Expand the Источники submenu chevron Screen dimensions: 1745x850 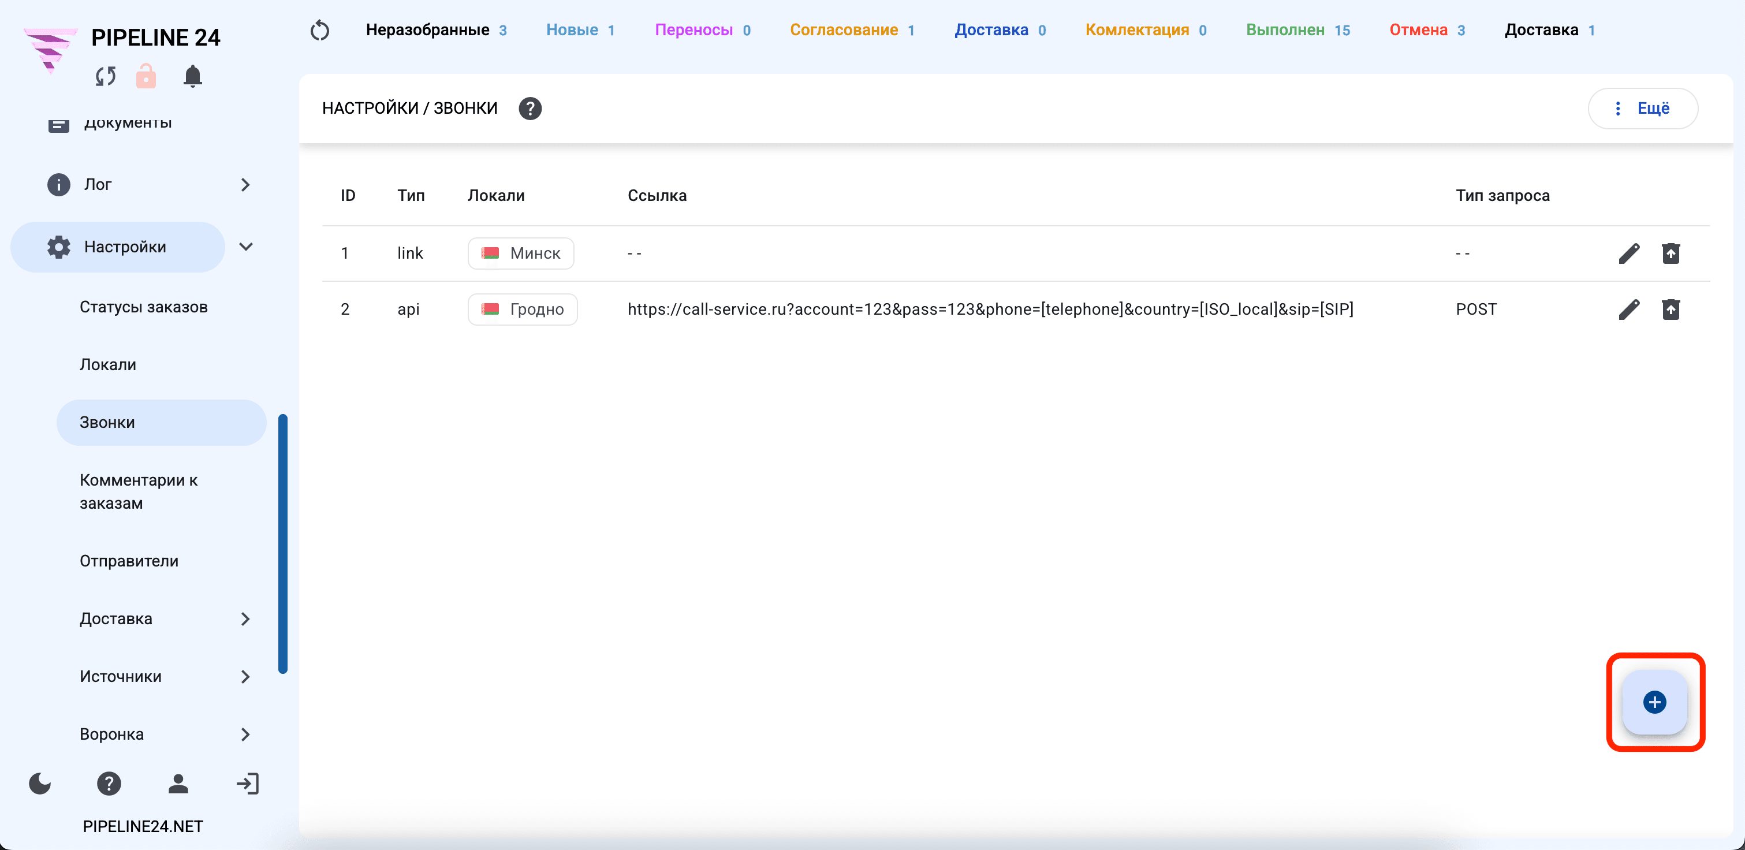click(245, 677)
